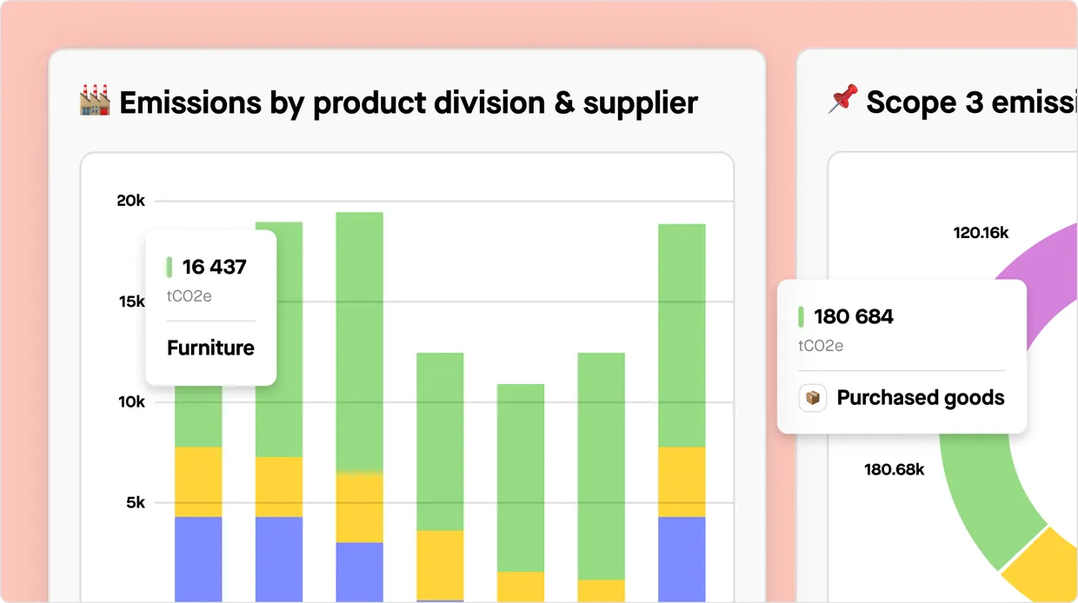
Task: Click the blue segment of the first bar
Action: [x=198, y=556]
